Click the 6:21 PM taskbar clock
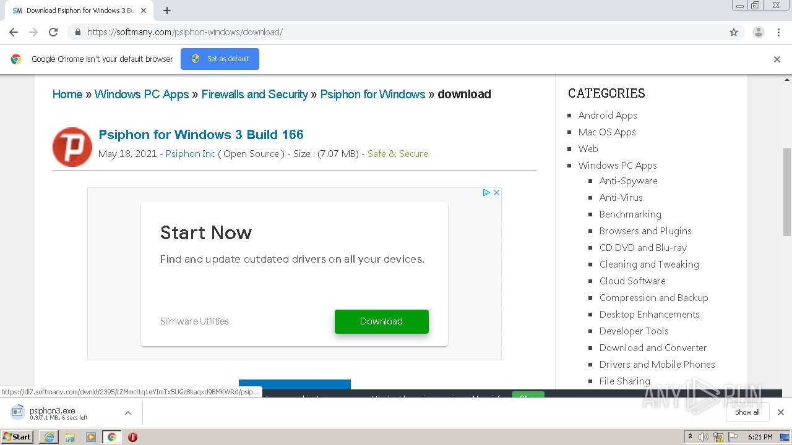Screen dimensions: 792x445 [x=760, y=437]
